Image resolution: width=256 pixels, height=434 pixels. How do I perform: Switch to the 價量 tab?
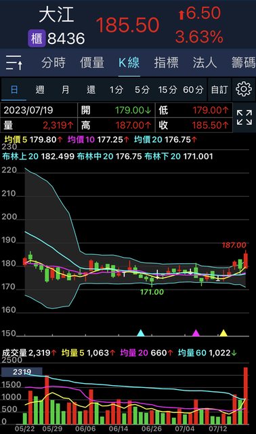point(92,62)
